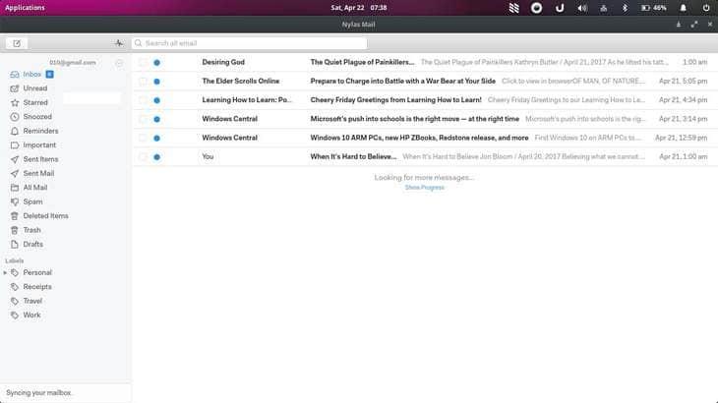This screenshot has height=403, width=718.
Task: Open the Applications menu
Action: point(25,7)
